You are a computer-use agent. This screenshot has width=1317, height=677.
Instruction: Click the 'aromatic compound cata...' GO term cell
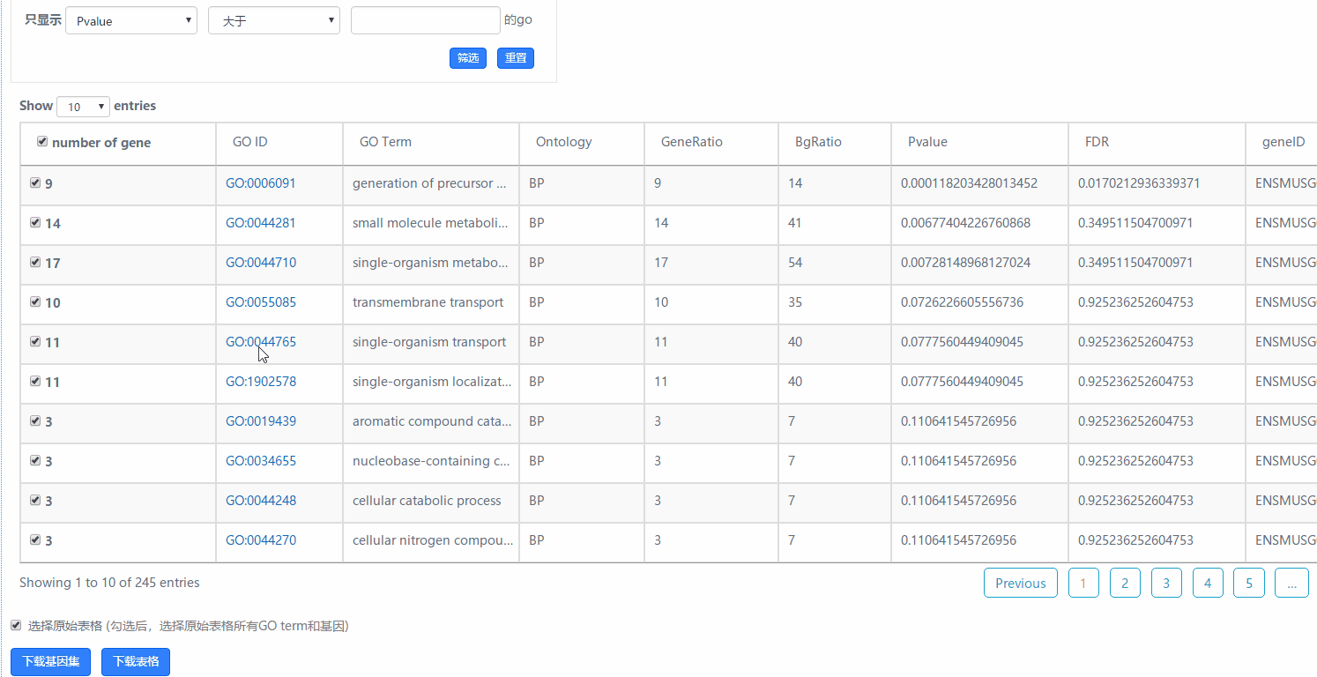(x=432, y=421)
